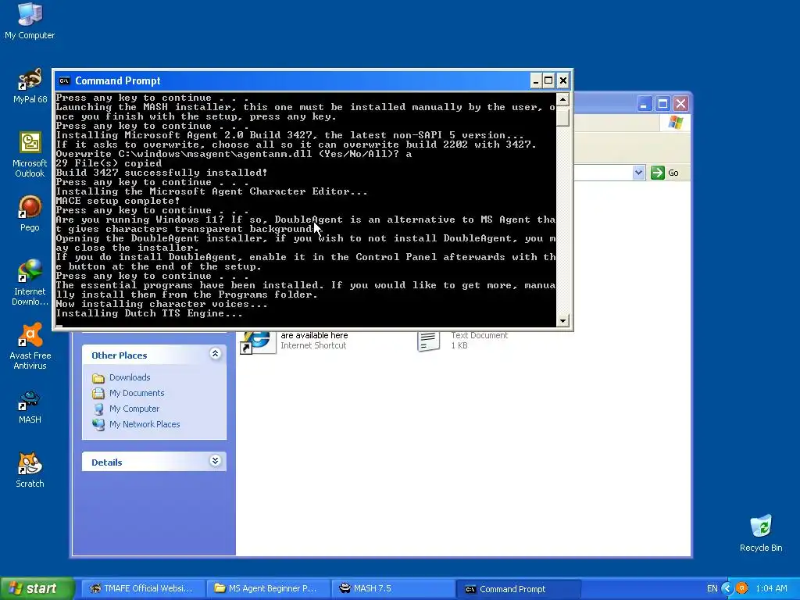Viewport: 800px width, 600px height.
Task: Close the Command Prompt window
Action: click(562, 80)
